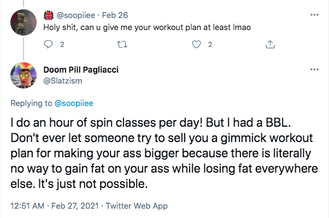Viewport: 329px width, 218px height.
Task: Click reply icon on soopiiee's tweet
Action: (x=48, y=44)
